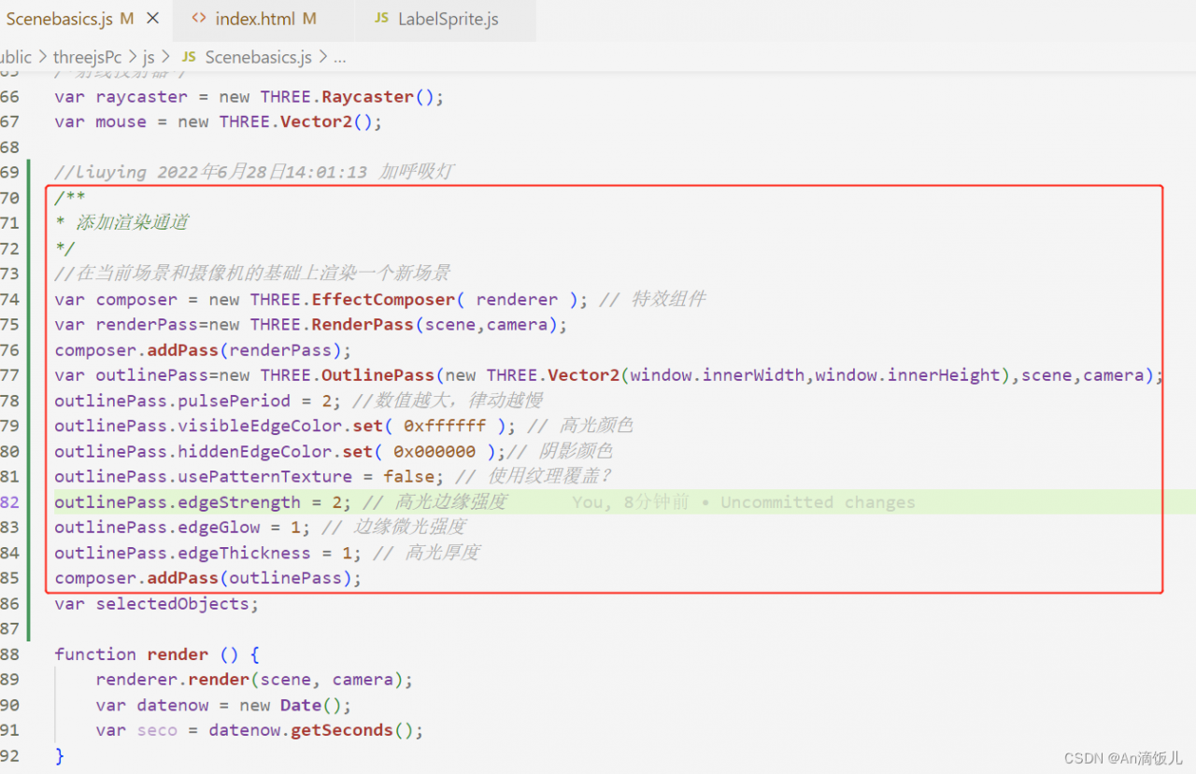Click the JS file icon on LabelSprite.js tab
1196x774 pixels.
tap(381, 19)
